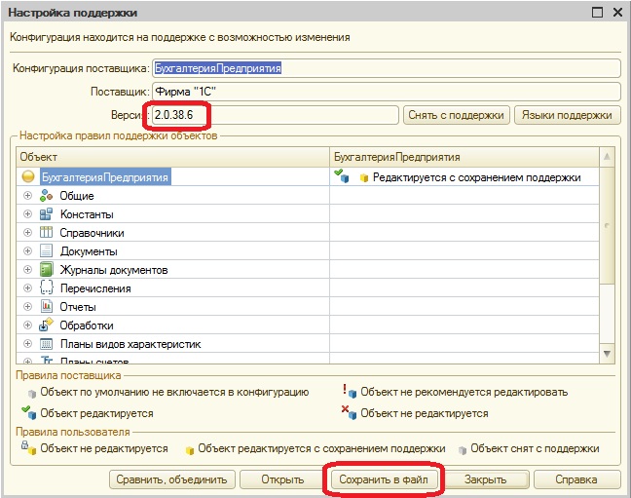Expand the Общие tree node
Screen dimensions: 631x498
click(x=28, y=196)
